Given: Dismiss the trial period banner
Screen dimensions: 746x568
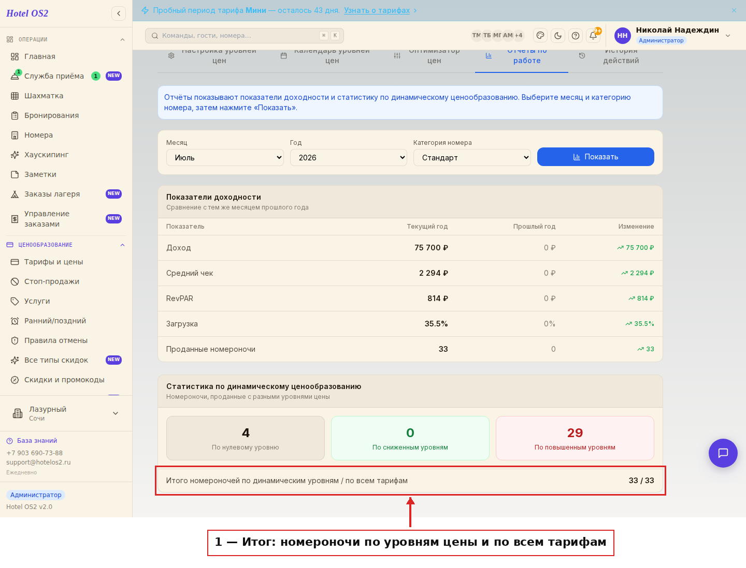Looking at the screenshot, I should point(734,10).
